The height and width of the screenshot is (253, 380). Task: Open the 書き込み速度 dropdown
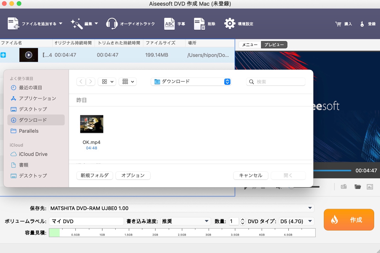[185, 221]
